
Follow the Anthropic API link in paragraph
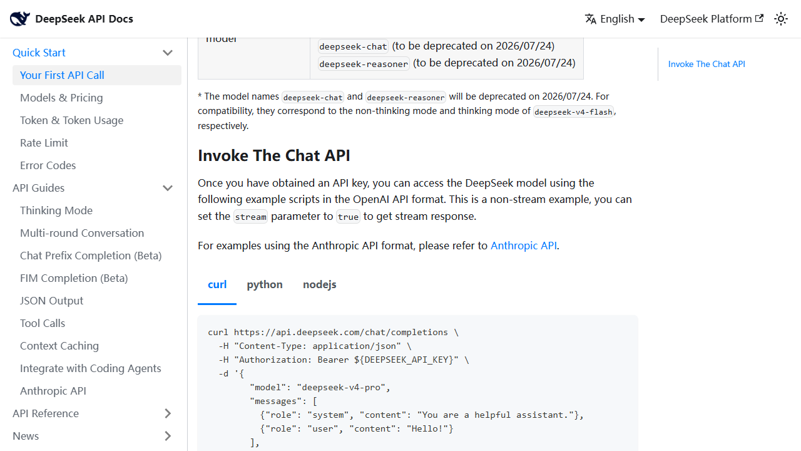click(523, 246)
